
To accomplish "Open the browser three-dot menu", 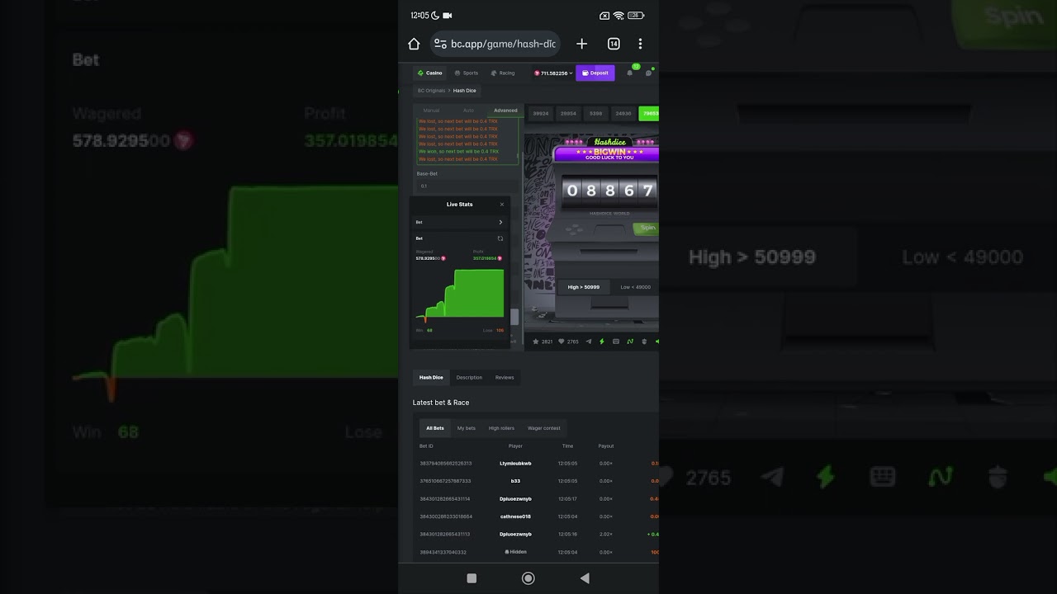I will 640,44.
